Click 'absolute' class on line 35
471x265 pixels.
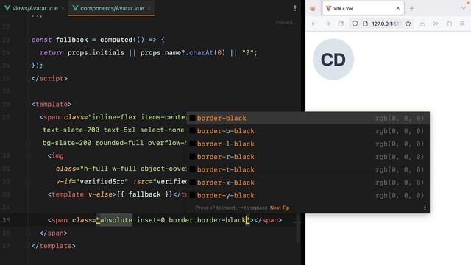(116, 220)
